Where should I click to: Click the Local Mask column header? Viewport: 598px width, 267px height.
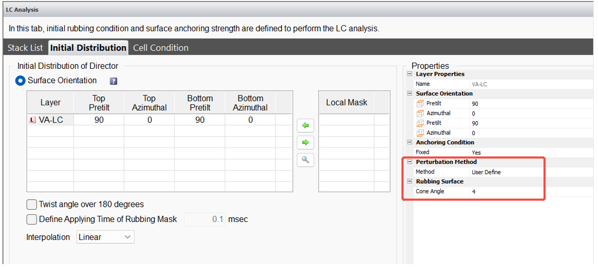click(x=346, y=102)
